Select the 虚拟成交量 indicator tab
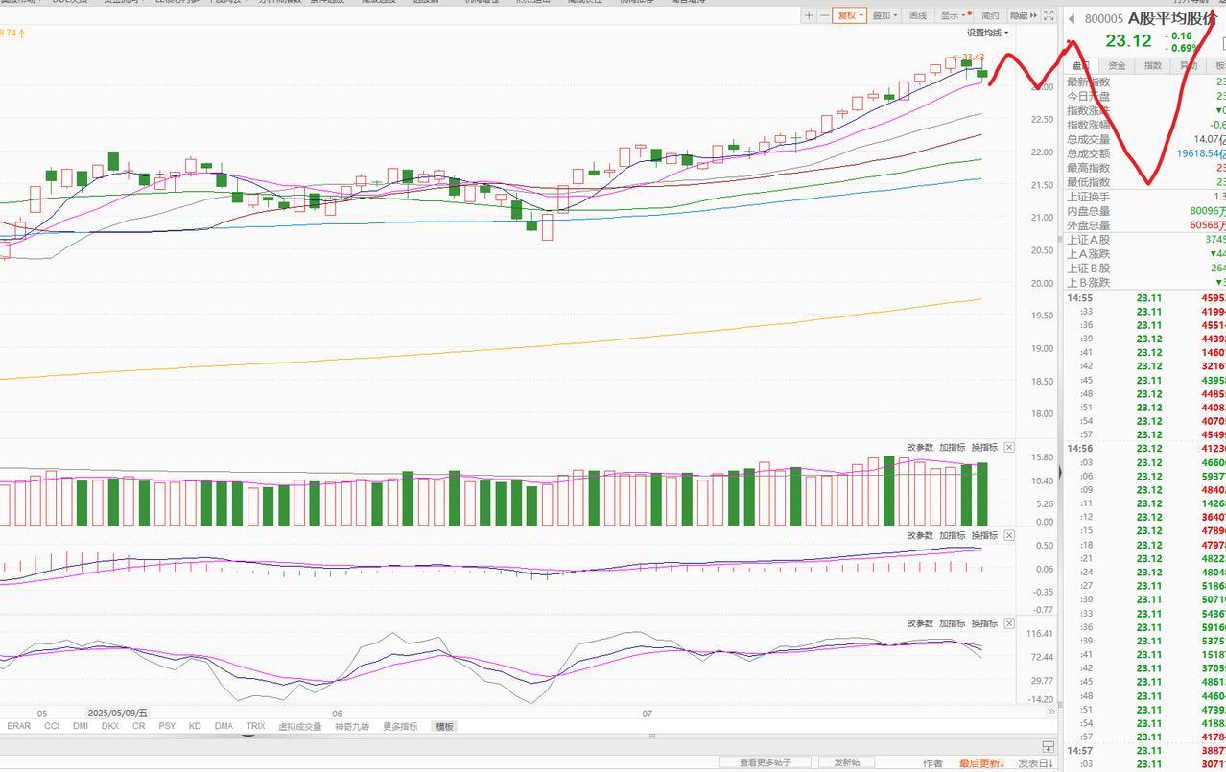This screenshot has height=772, width=1226. click(299, 726)
